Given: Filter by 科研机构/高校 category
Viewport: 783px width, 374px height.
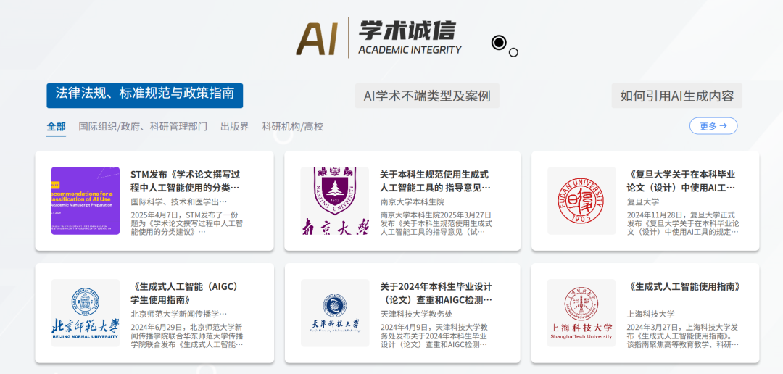Looking at the screenshot, I should (292, 126).
